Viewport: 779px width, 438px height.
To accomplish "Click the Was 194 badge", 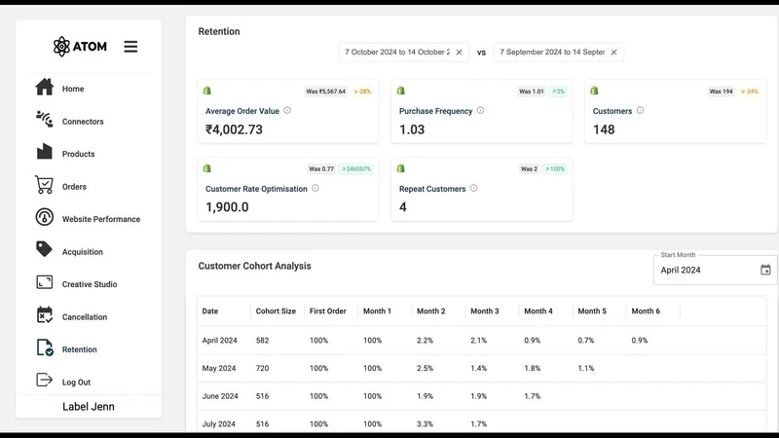I will 721,91.
